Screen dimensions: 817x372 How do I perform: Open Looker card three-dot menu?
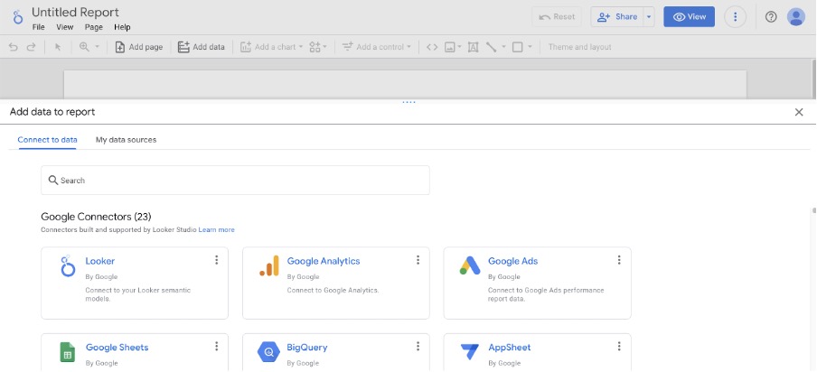pos(216,260)
